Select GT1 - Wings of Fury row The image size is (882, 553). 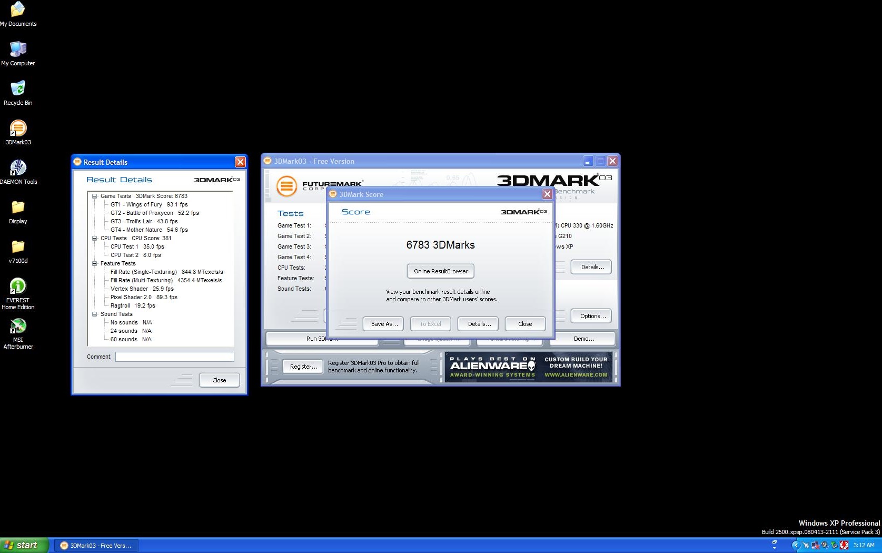tap(149, 204)
